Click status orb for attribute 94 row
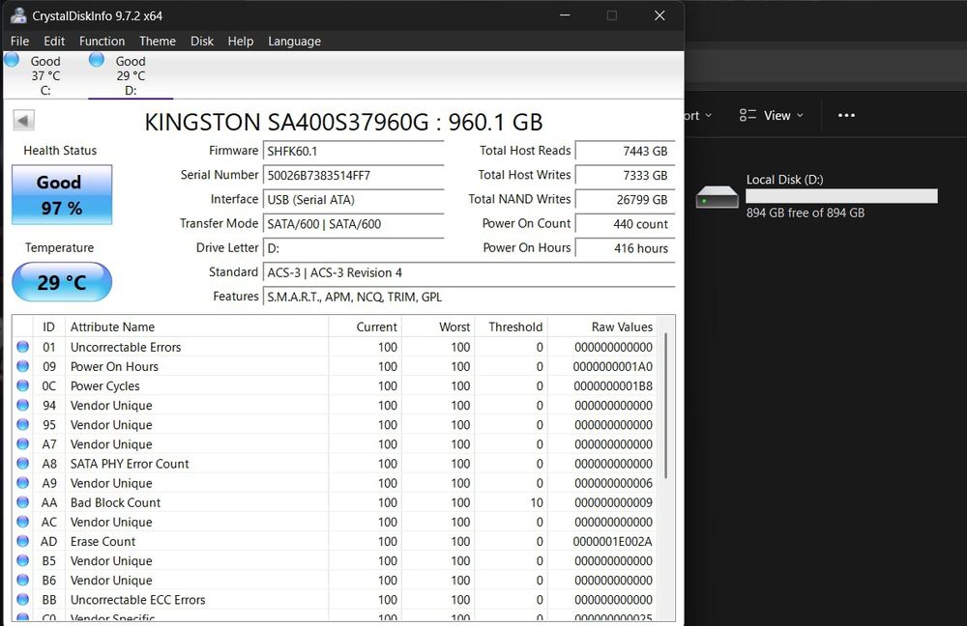 point(23,405)
